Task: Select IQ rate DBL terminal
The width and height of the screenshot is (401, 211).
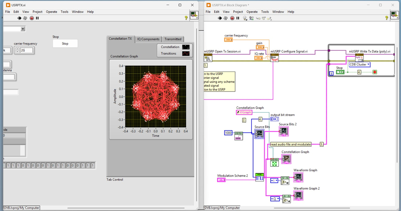Action: pyautogui.click(x=258, y=58)
